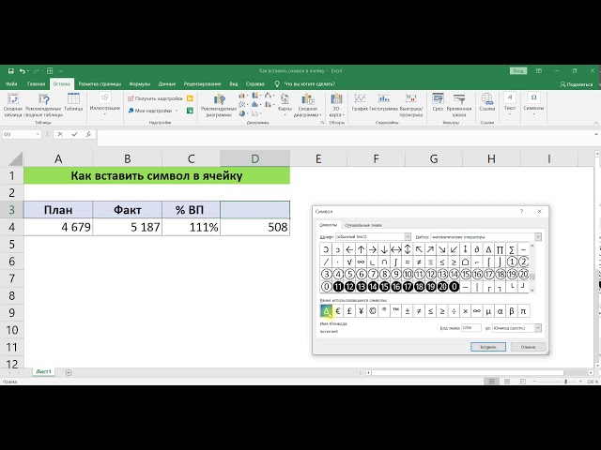Insert a График sparkline
Screen dimensions: 601x450
(x=360, y=102)
